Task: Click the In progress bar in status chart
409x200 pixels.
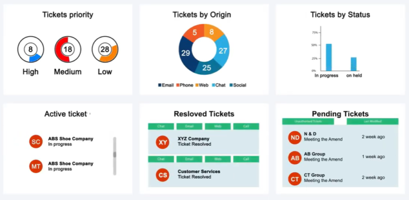Action: 329,57
